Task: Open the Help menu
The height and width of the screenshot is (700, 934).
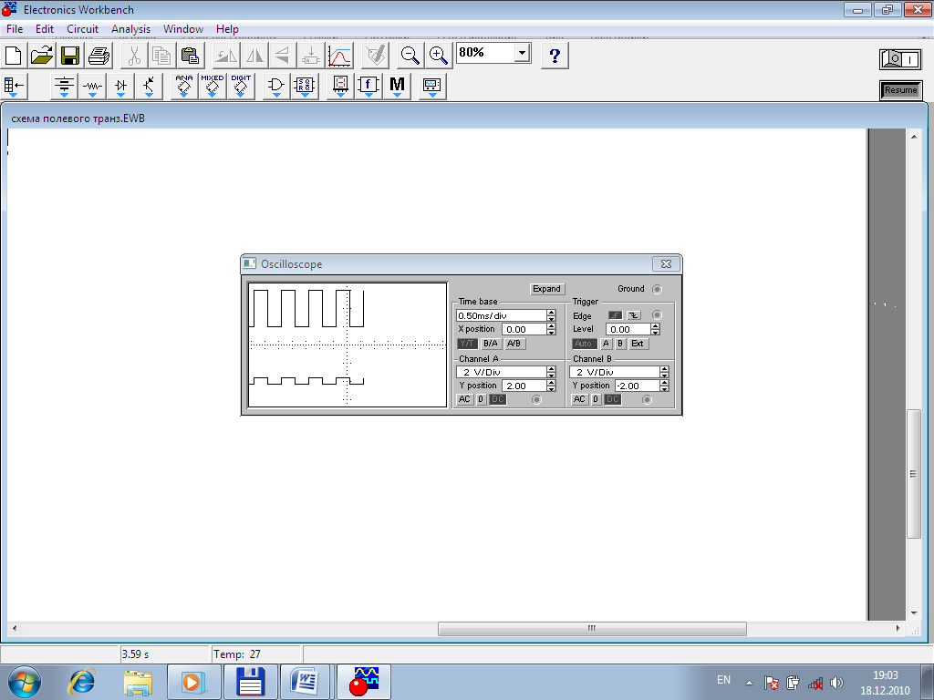Action: [x=227, y=28]
